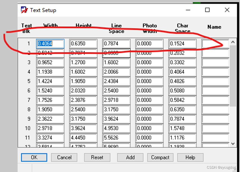Click the Name field for block 3
Image resolution: width=240 pixels, height=172 pixels.
215,62
